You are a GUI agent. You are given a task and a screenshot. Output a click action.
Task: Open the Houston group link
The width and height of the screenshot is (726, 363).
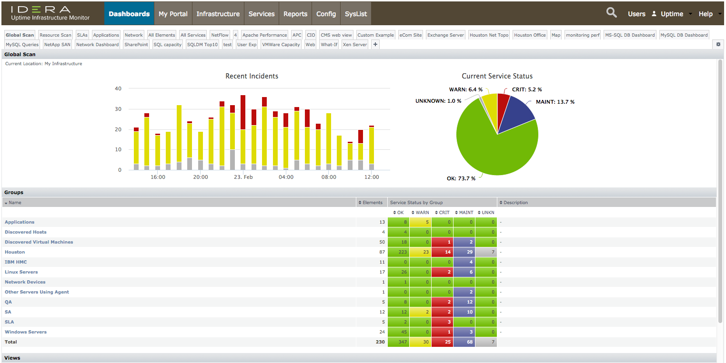coord(15,252)
